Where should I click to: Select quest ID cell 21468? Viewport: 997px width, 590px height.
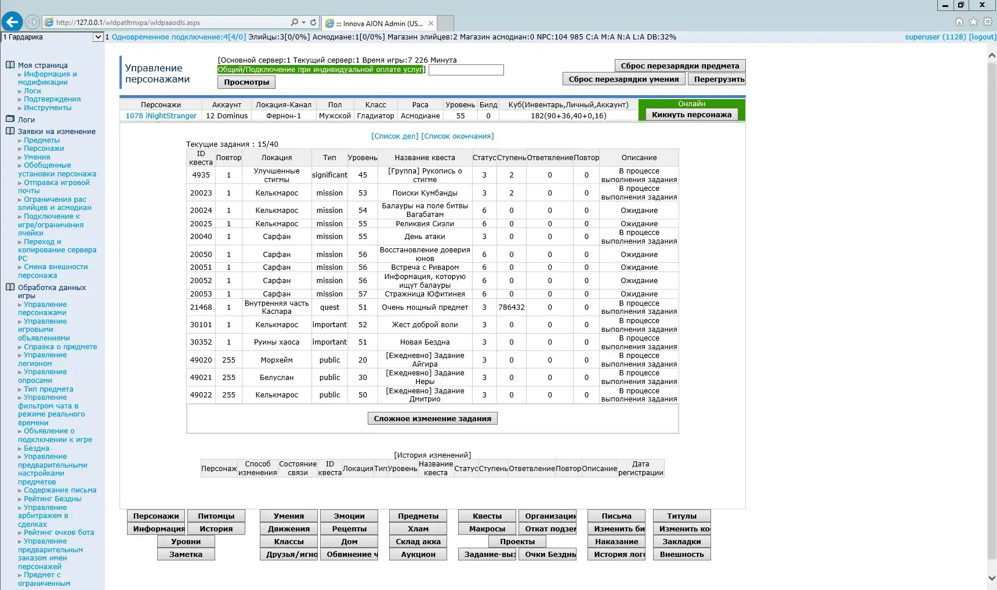pyautogui.click(x=201, y=307)
